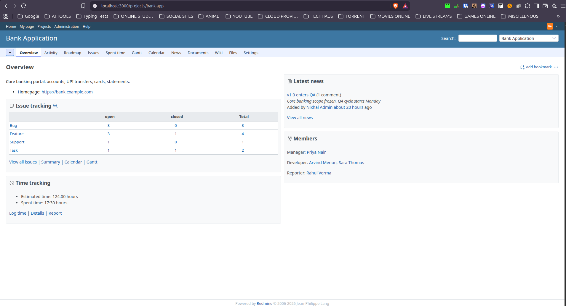Image resolution: width=566 pixels, height=306 pixels.
Task: Open Priya Nair member profile
Action: click(x=316, y=152)
